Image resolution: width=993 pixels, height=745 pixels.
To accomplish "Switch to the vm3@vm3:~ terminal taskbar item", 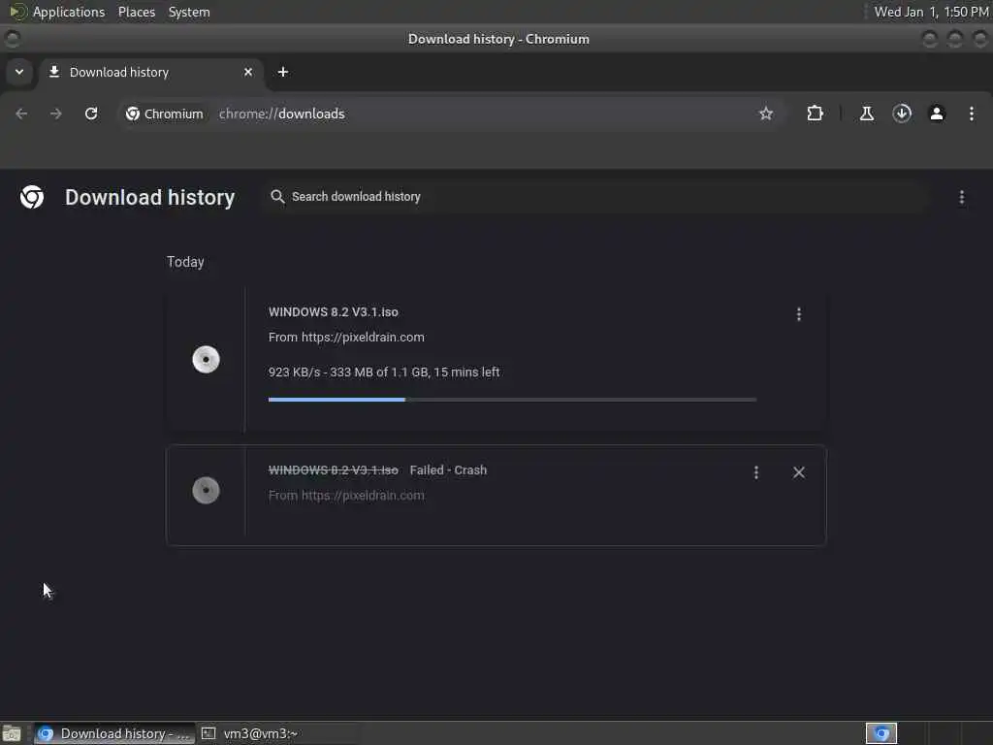I will pos(277,733).
